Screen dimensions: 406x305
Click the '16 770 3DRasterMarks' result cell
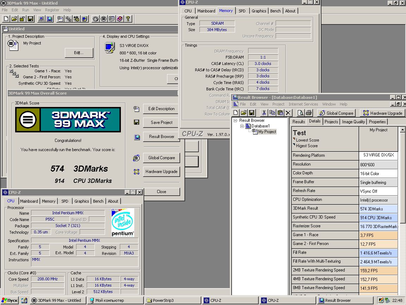378,226
